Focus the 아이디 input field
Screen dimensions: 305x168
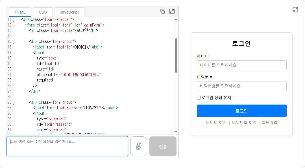point(241,65)
